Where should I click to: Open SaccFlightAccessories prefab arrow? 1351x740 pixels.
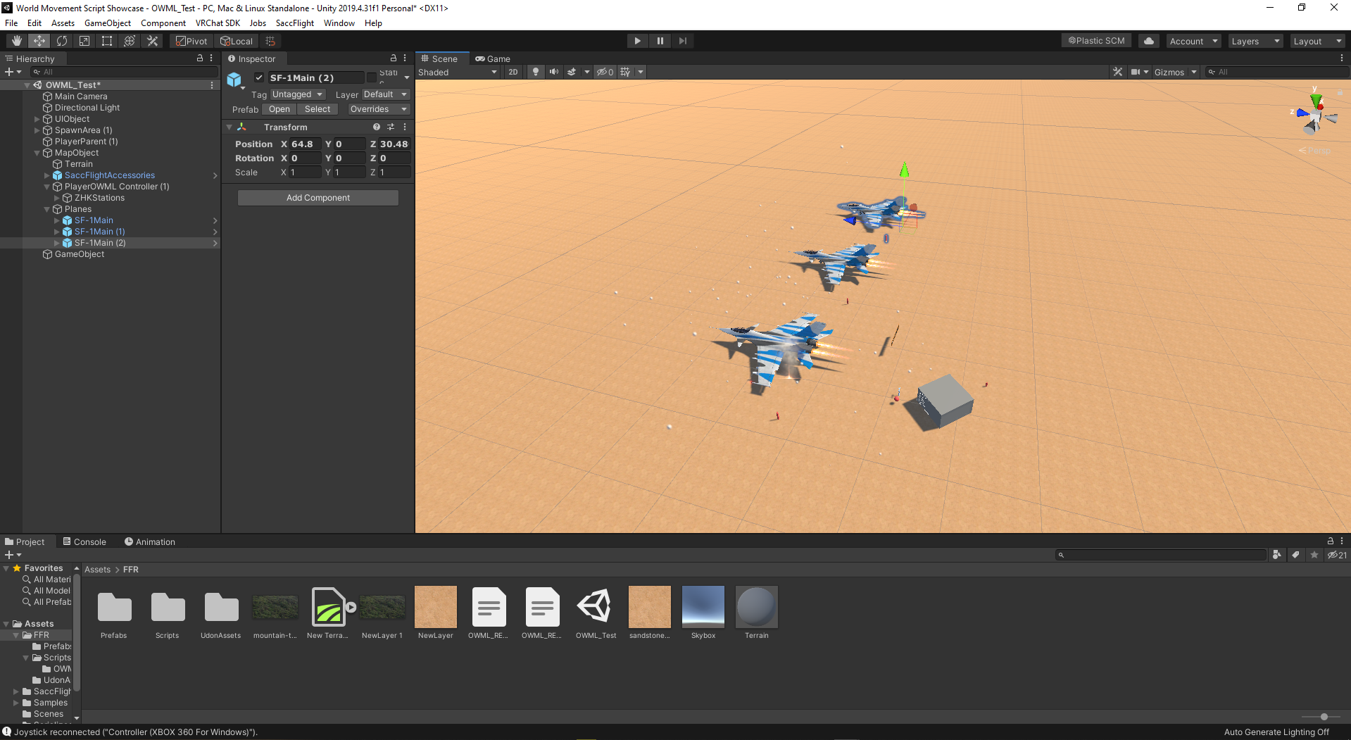pyautogui.click(x=215, y=175)
